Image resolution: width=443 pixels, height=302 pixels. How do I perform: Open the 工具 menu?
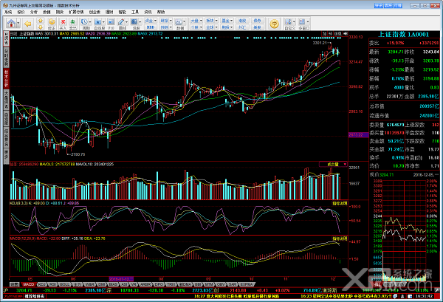(135, 12)
